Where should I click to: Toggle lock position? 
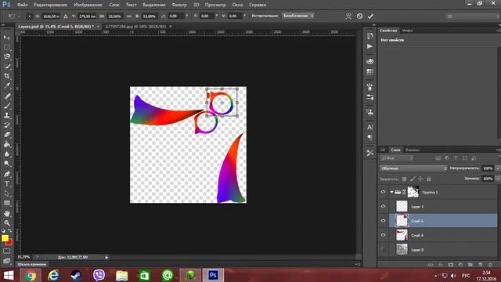click(x=420, y=179)
